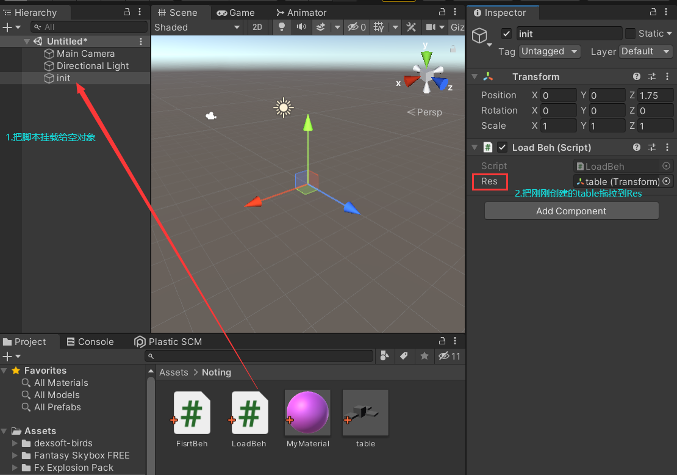Collapse the Transform component foldout
Screen dimensions: 677x475
[475, 76]
